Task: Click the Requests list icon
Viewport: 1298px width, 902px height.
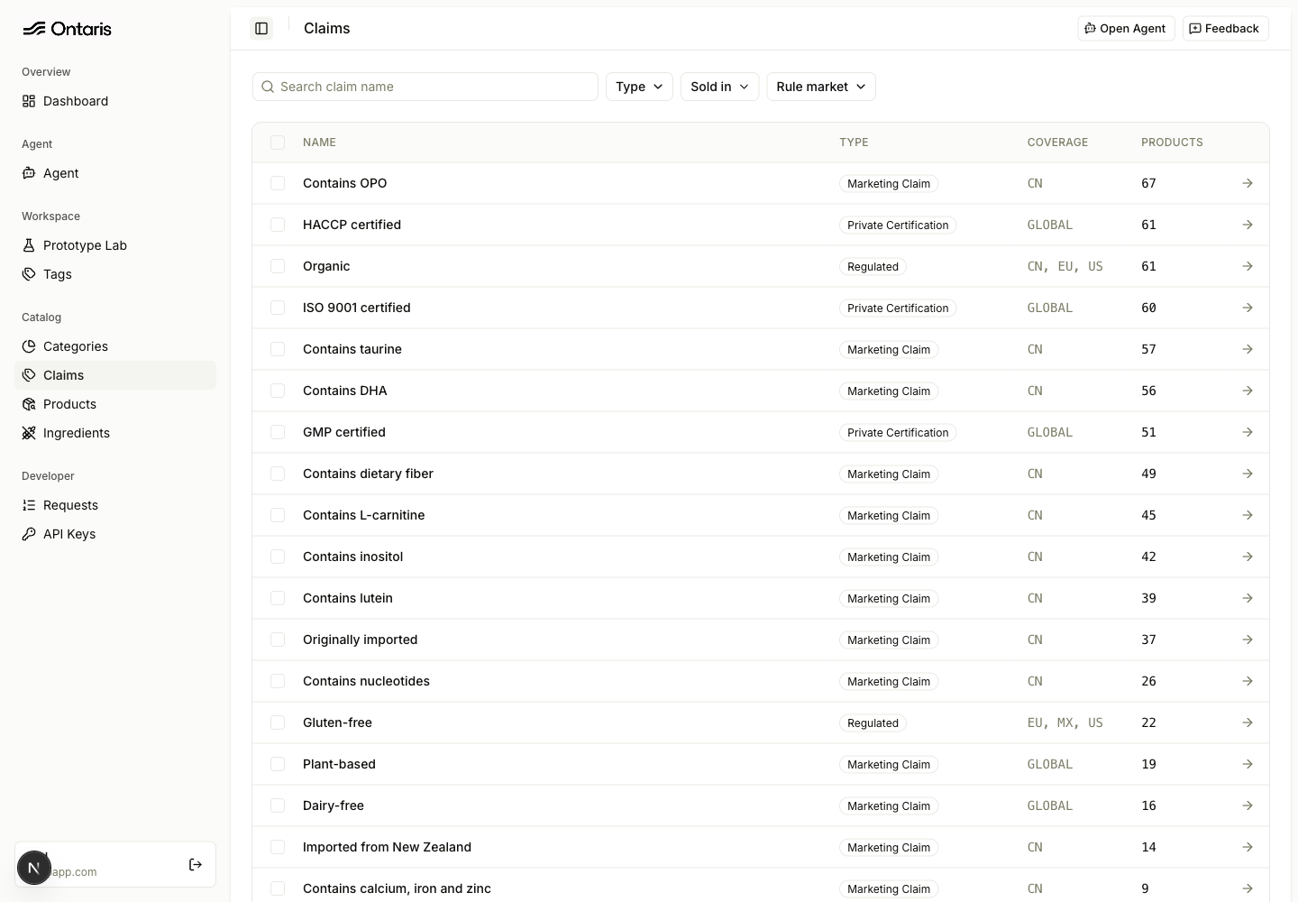Action: [29, 505]
